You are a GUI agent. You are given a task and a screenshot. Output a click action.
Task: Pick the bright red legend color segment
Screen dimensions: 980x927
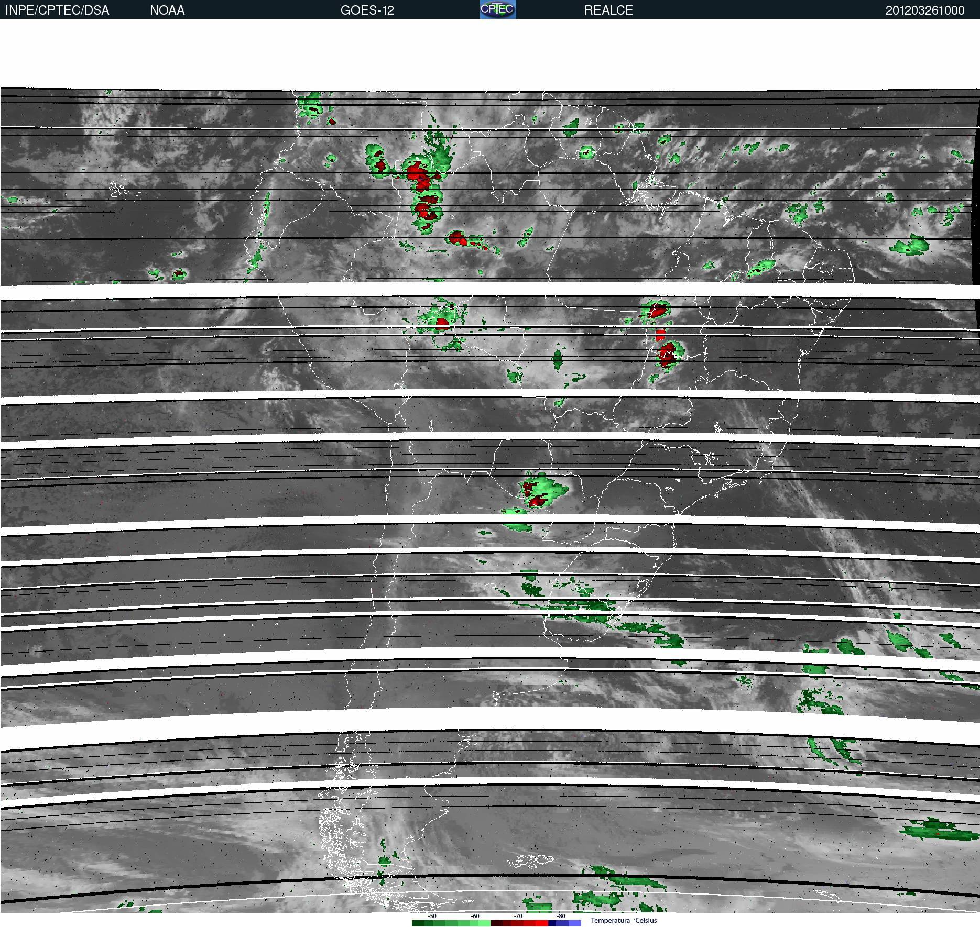542,923
